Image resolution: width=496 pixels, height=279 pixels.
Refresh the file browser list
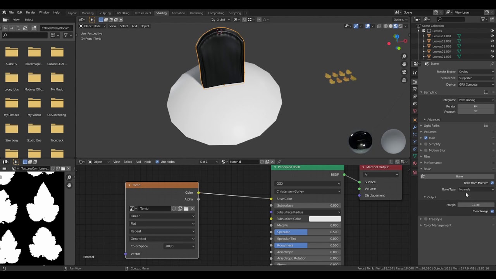25,28
